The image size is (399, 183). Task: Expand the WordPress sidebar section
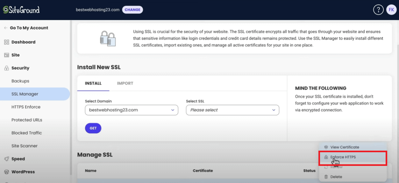[23, 172]
